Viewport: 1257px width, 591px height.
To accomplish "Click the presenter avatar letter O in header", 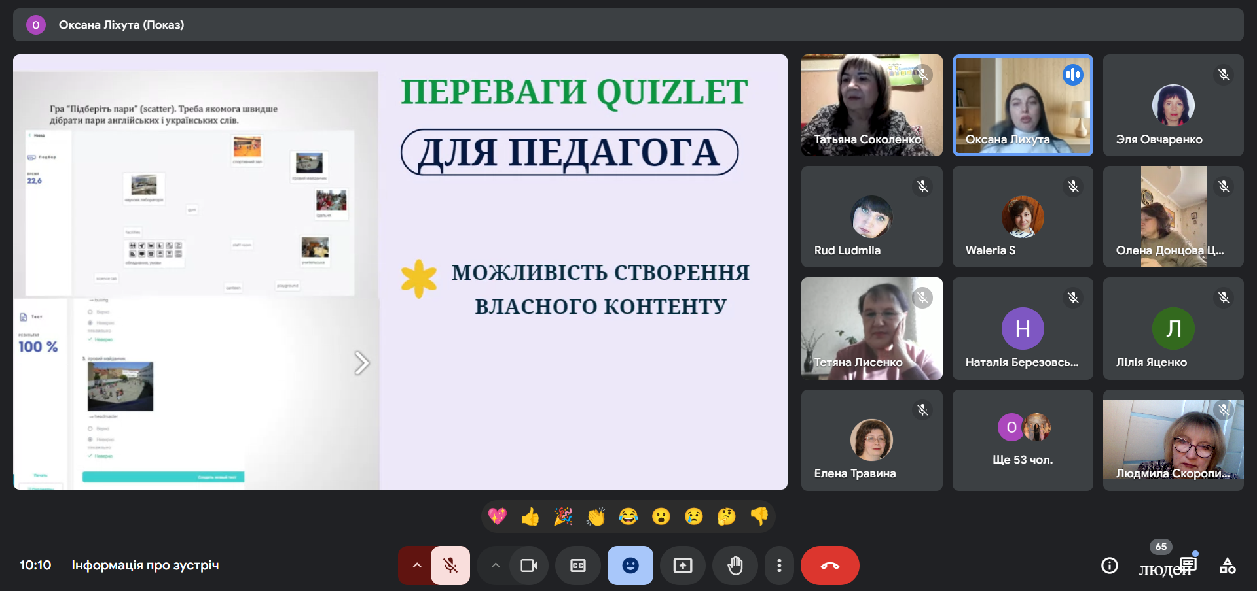I will coord(35,25).
